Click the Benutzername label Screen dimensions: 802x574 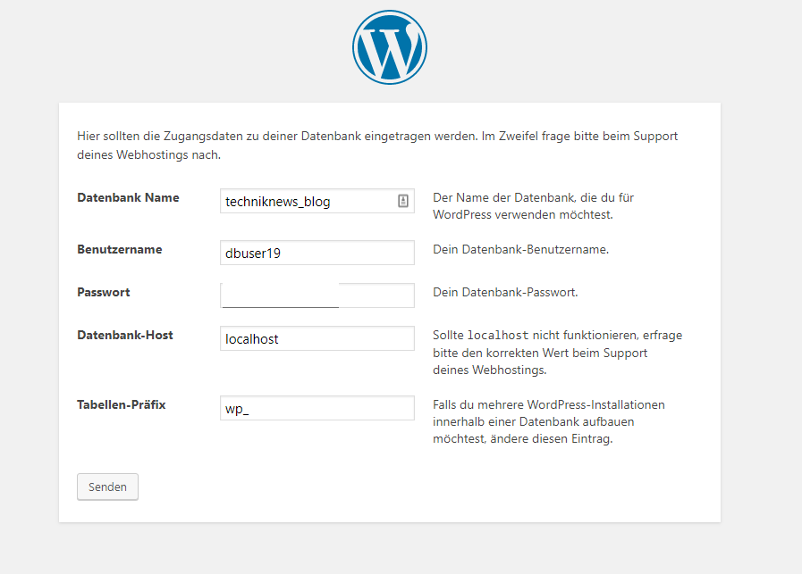coord(120,249)
